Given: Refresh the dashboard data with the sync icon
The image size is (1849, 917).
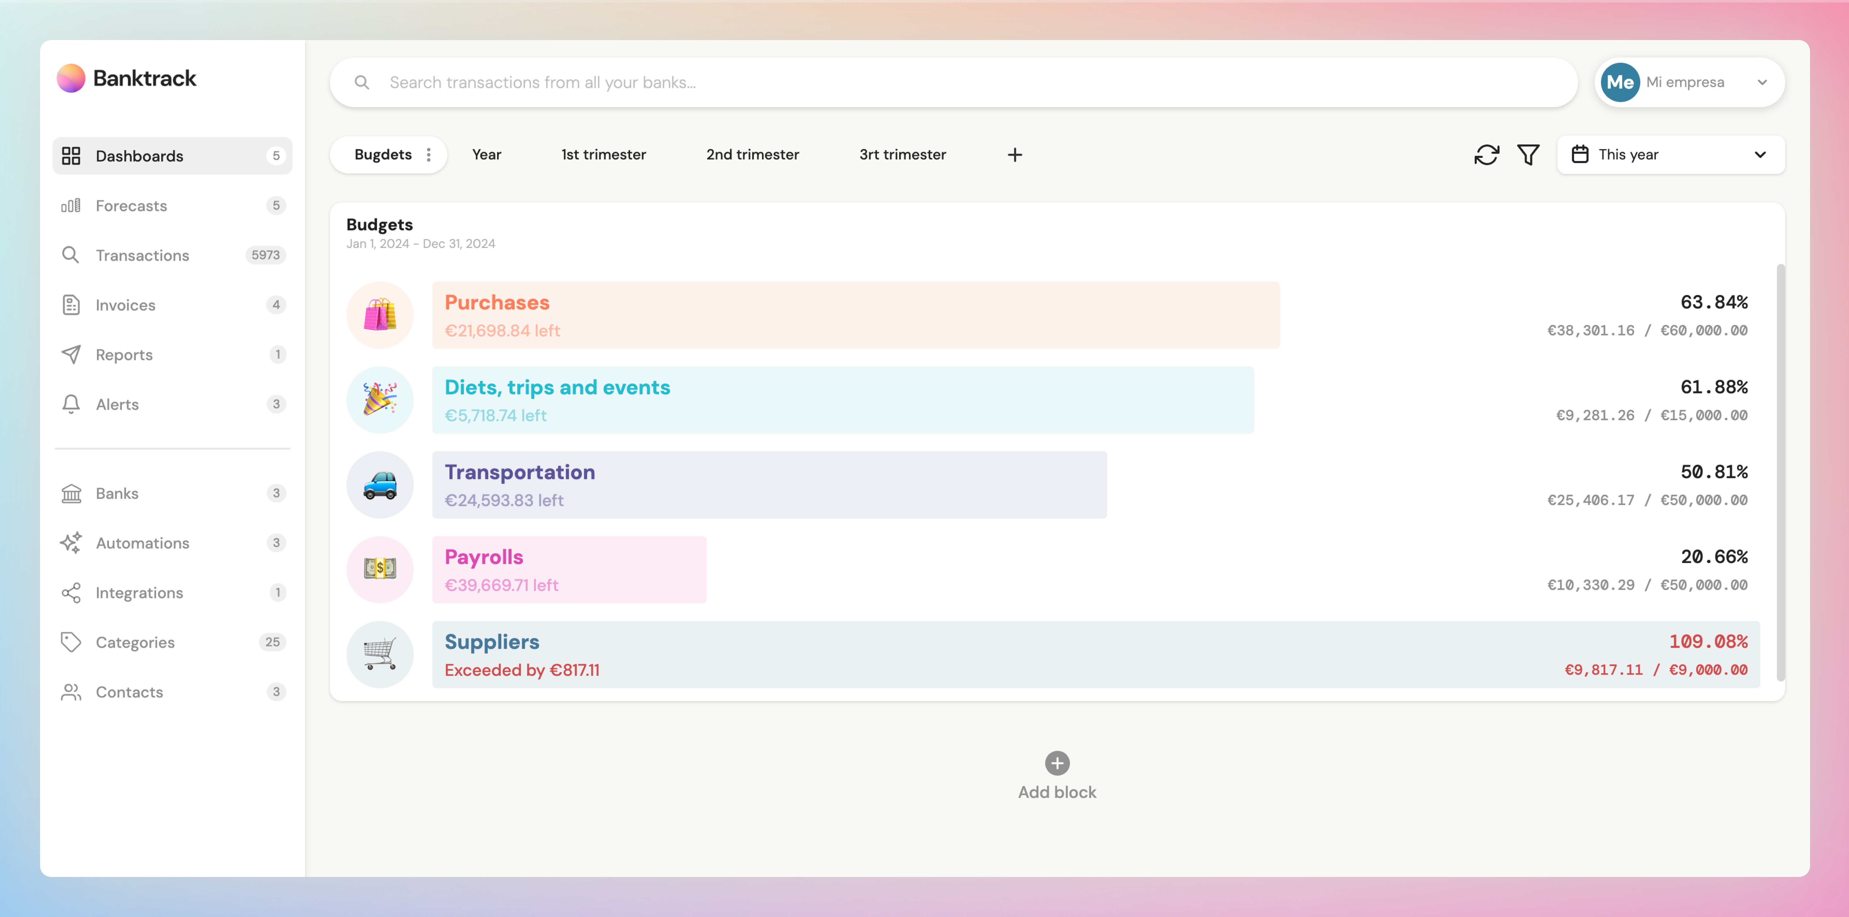Looking at the screenshot, I should coord(1487,154).
